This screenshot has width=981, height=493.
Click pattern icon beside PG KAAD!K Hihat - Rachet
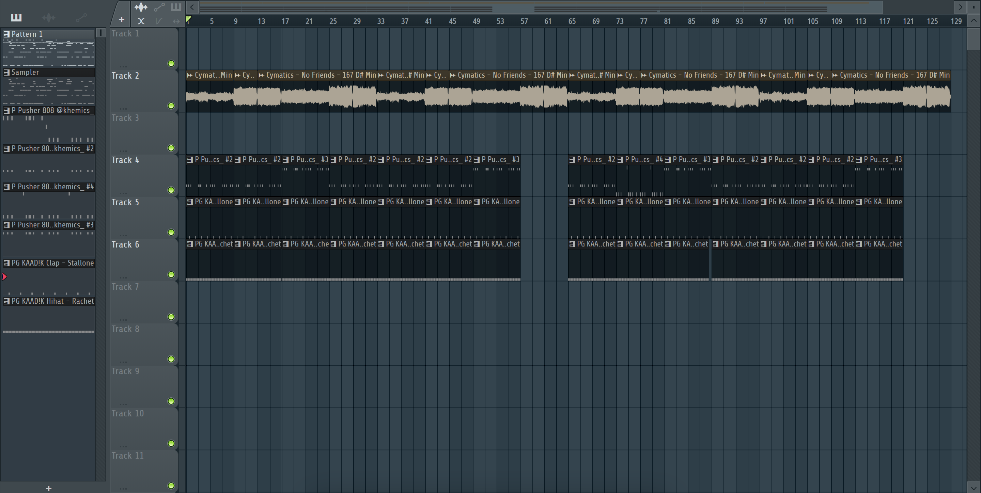[6, 301]
